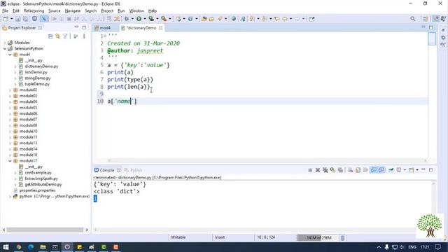Viewport: 448px width, 252px height.
Task: Click Remove All Terminated Launches icon
Action: point(325,170)
